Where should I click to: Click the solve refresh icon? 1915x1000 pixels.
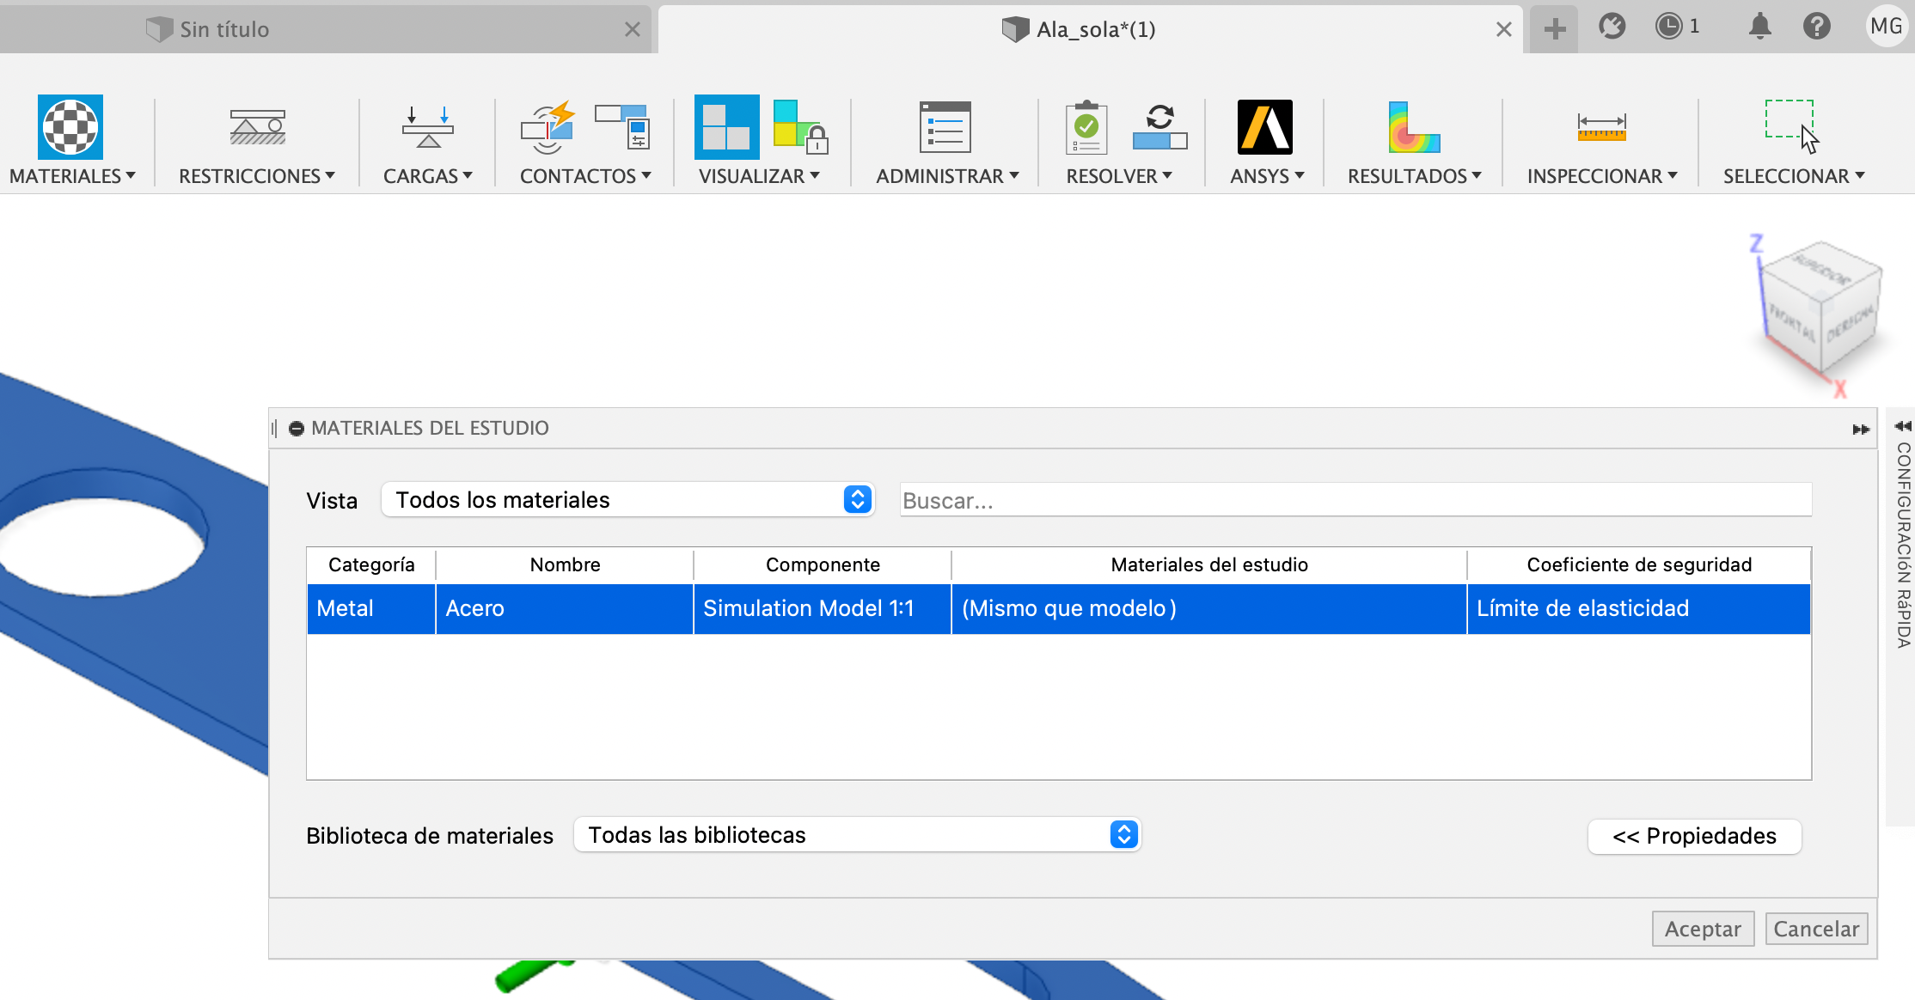(1160, 127)
